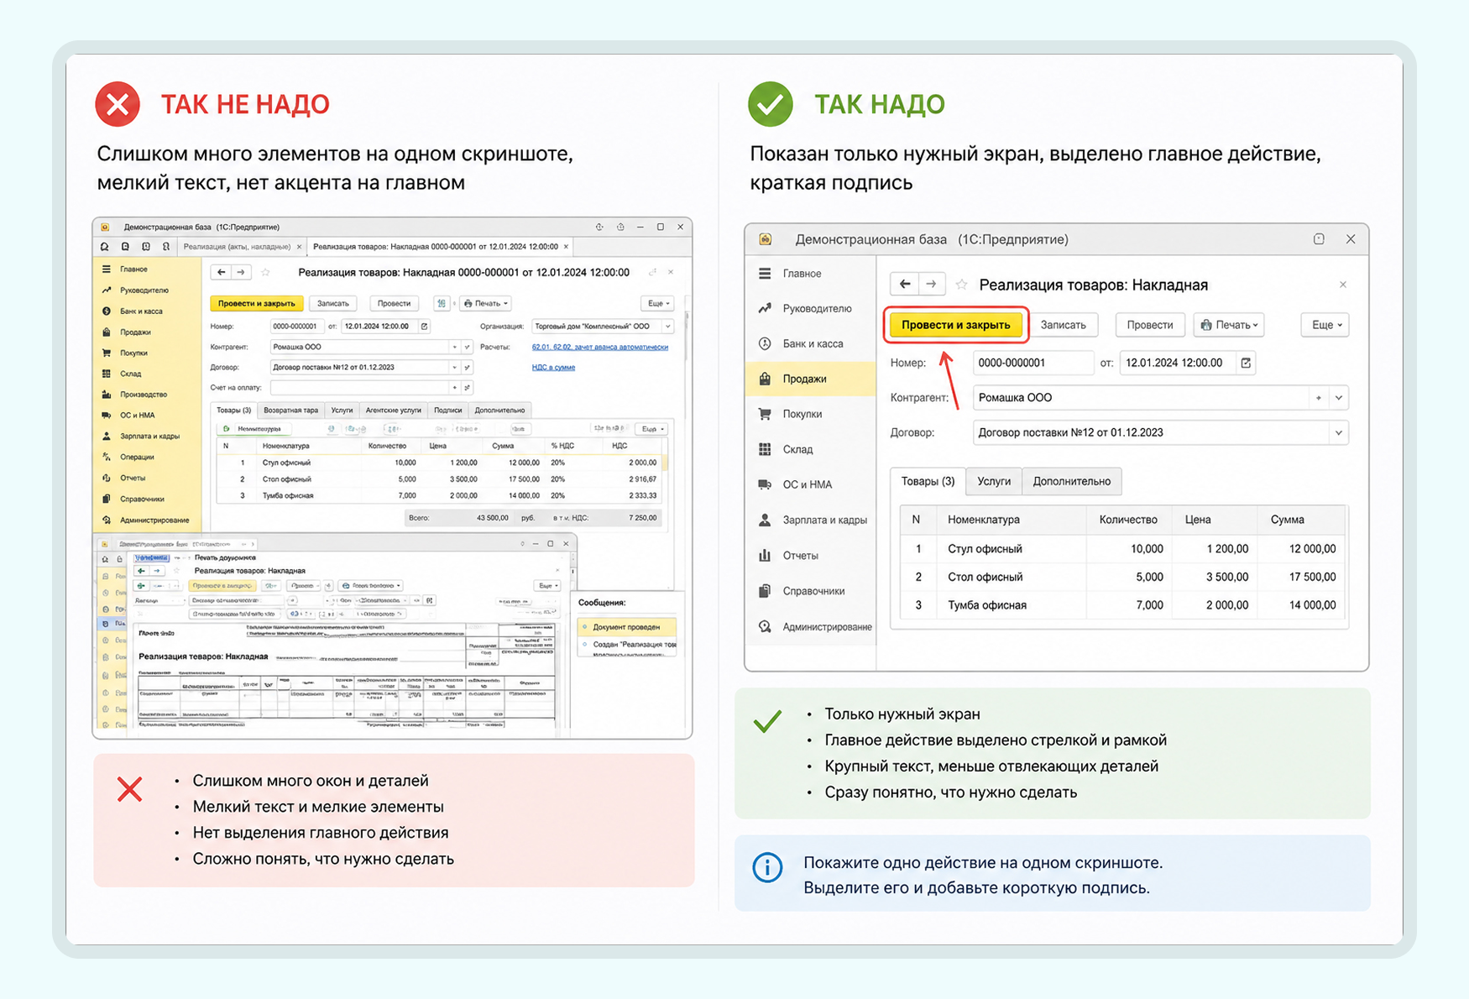Screen dimensions: 1469x999
Task: Click Записать button in the left example
Action: 333,303
